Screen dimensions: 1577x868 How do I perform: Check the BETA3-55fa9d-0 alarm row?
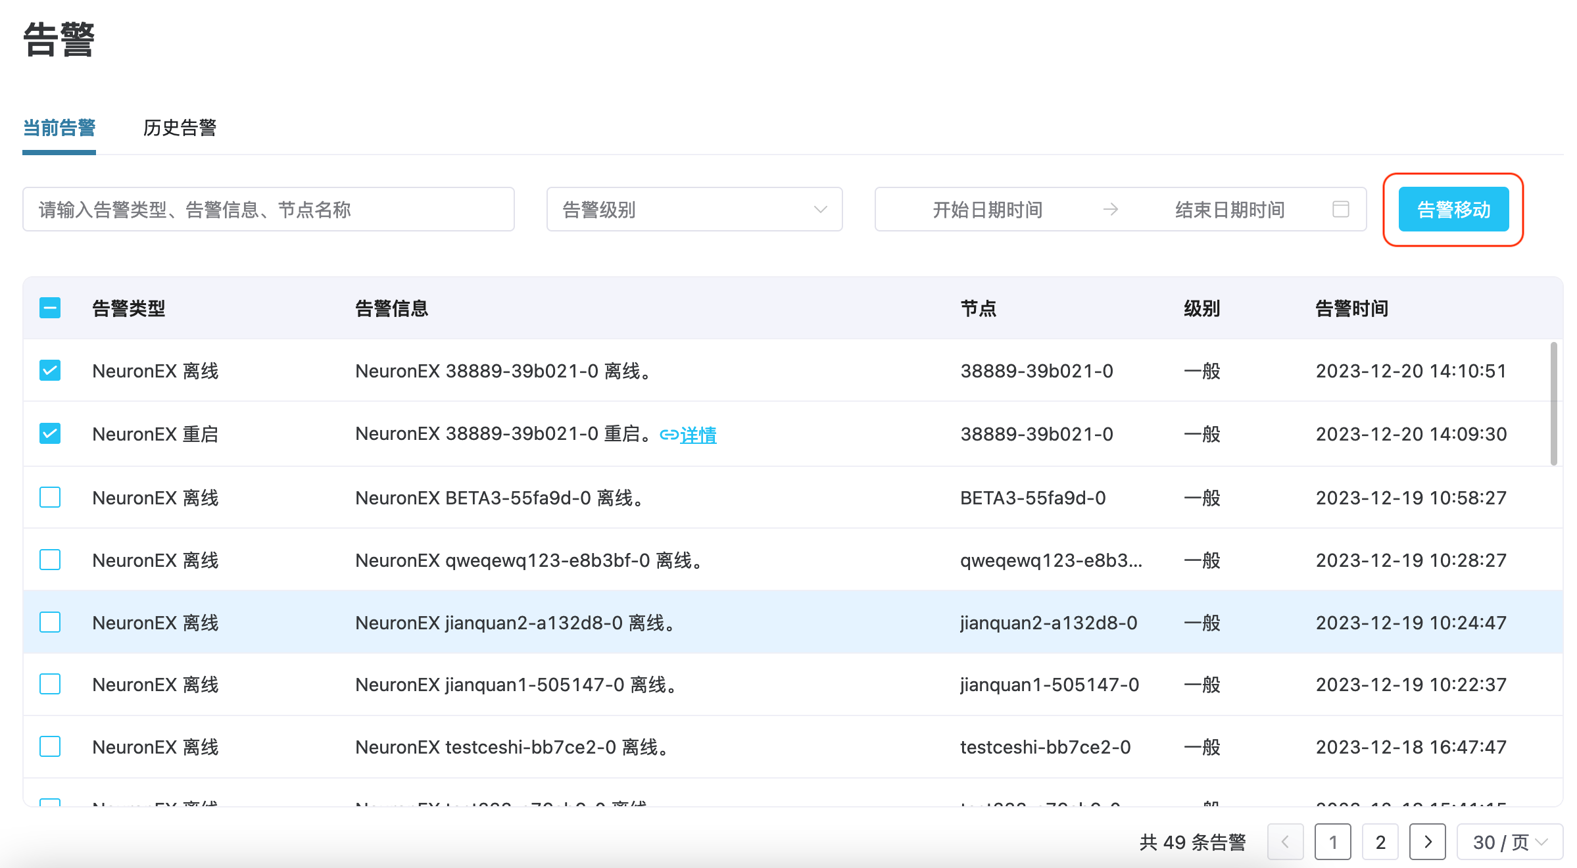click(50, 497)
